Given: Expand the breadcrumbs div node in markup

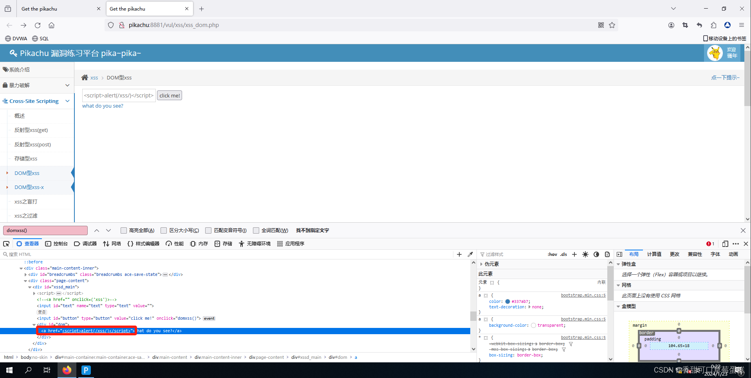Looking at the screenshot, I should [25, 275].
